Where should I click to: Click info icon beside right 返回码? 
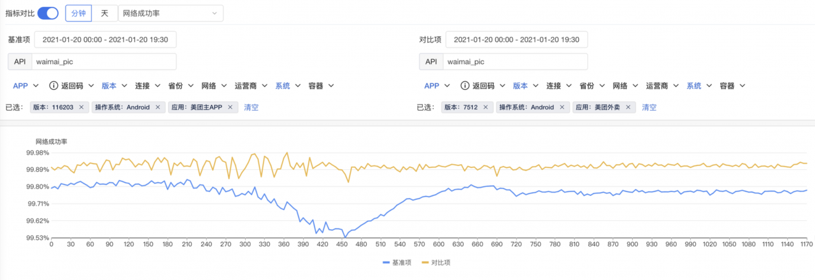[464, 86]
